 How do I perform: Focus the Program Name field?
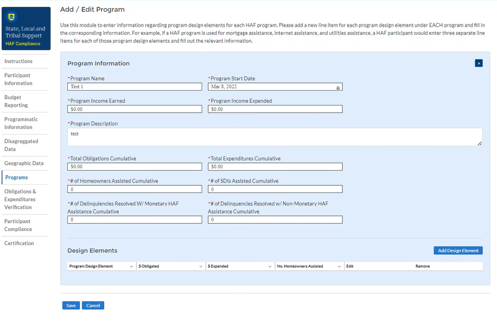(135, 86)
